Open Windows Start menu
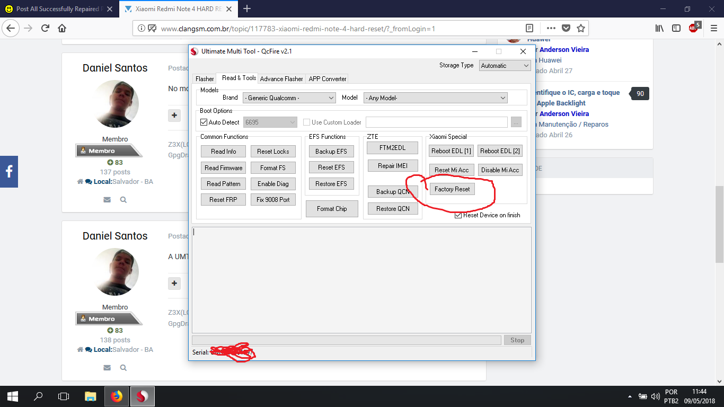Viewport: 724px width, 407px height. (13, 396)
